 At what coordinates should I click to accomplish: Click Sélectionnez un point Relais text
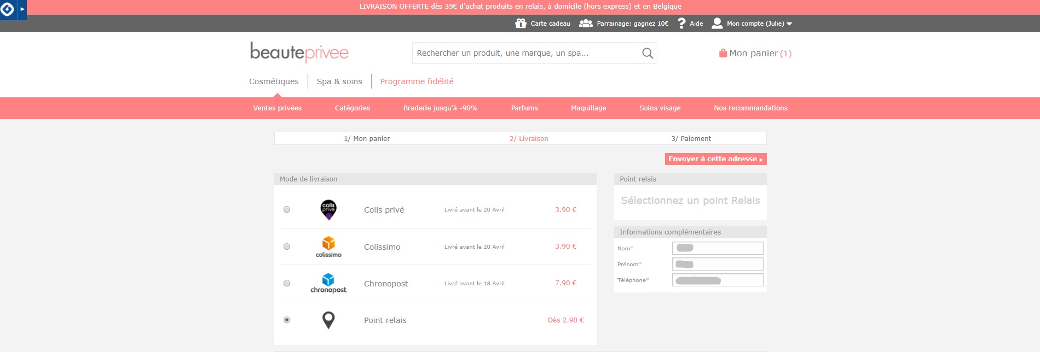(x=690, y=201)
